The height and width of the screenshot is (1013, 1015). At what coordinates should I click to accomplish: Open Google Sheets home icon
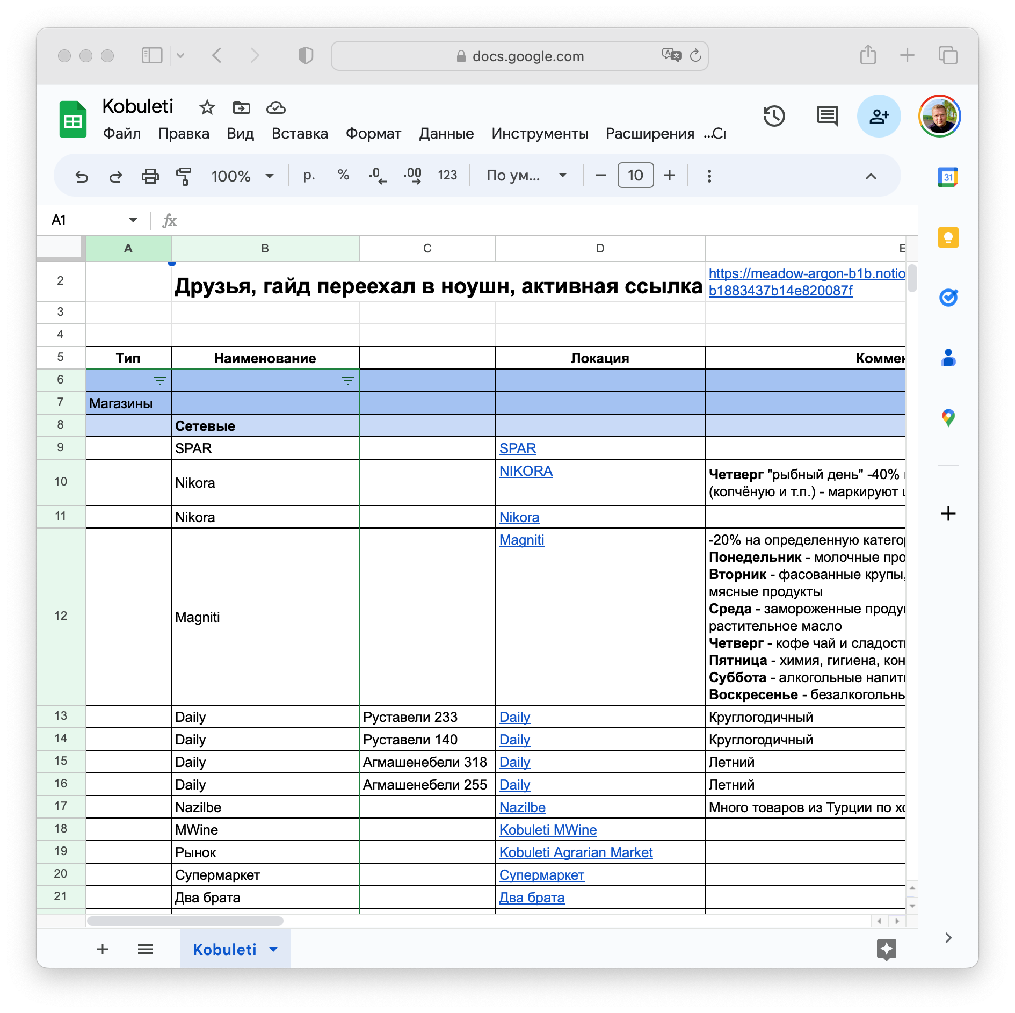pos(73,119)
